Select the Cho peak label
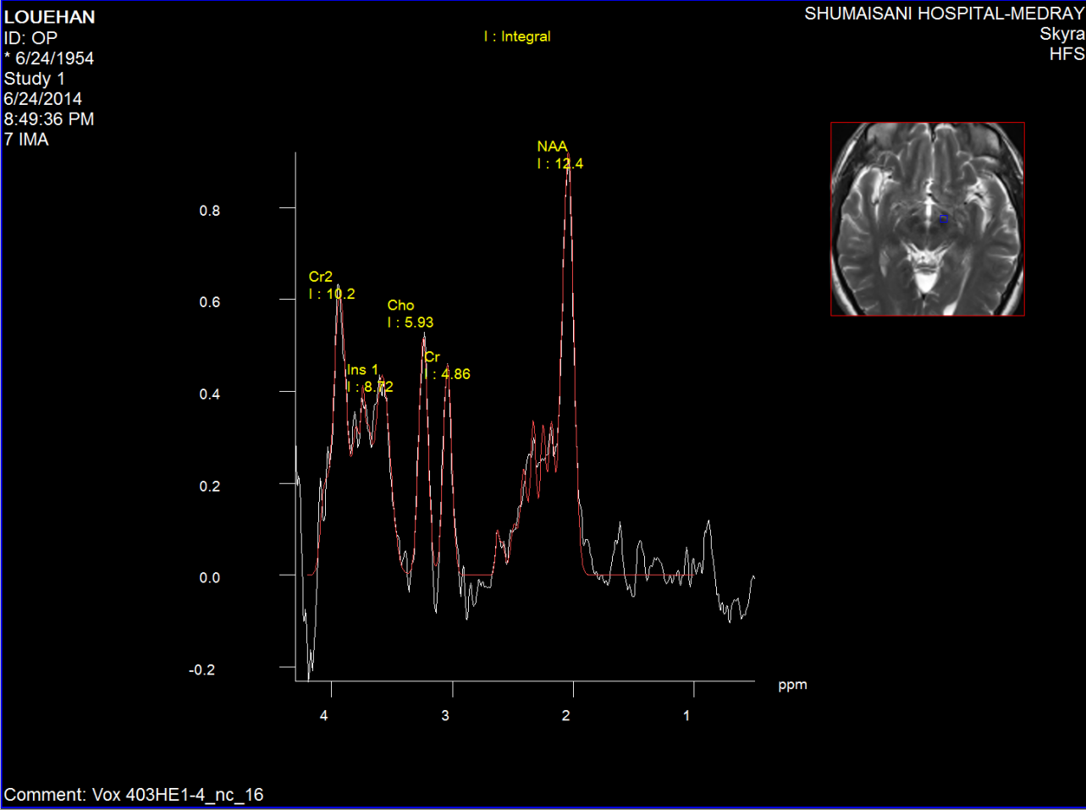 pyautogui.click(x=401, y=306)
